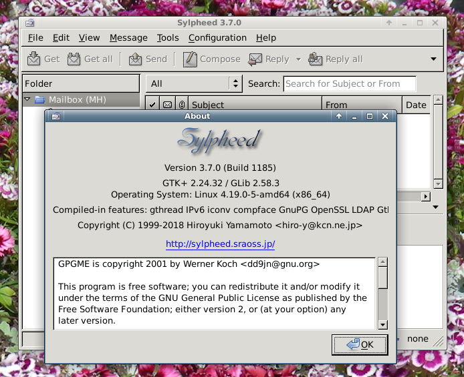
Task: Open the All filter combo box
Action: pos(194,83)
